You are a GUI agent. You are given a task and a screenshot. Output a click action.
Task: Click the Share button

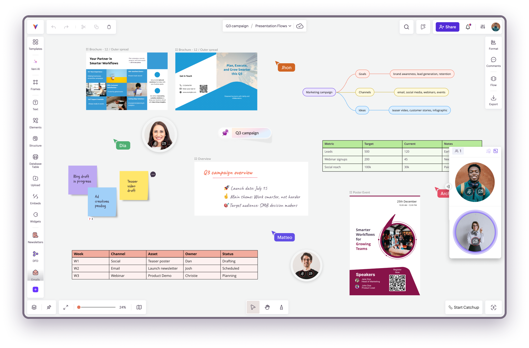click(447, 27)
